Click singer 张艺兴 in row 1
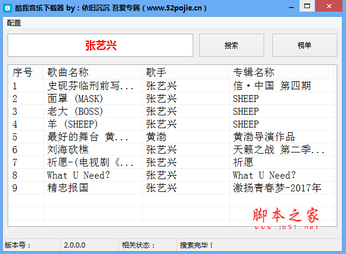 click(161, 86)
